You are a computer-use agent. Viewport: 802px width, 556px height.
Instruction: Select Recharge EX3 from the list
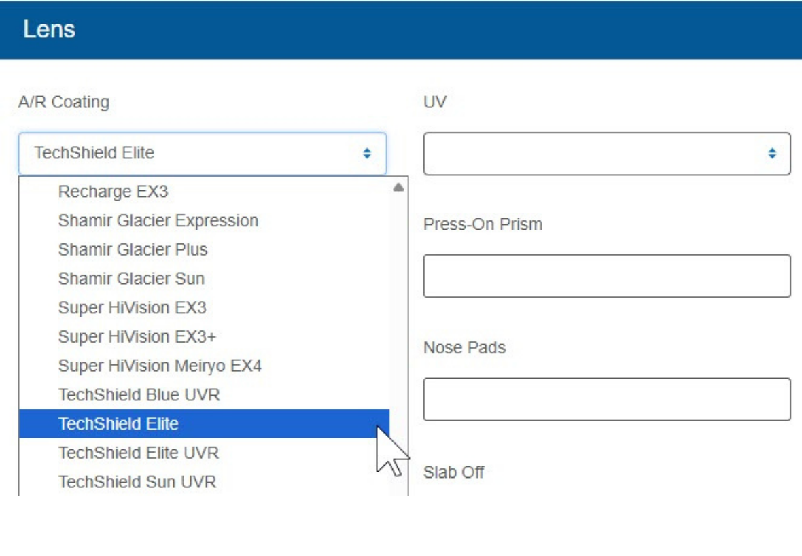pyautogui.click(x=113, y=192)
